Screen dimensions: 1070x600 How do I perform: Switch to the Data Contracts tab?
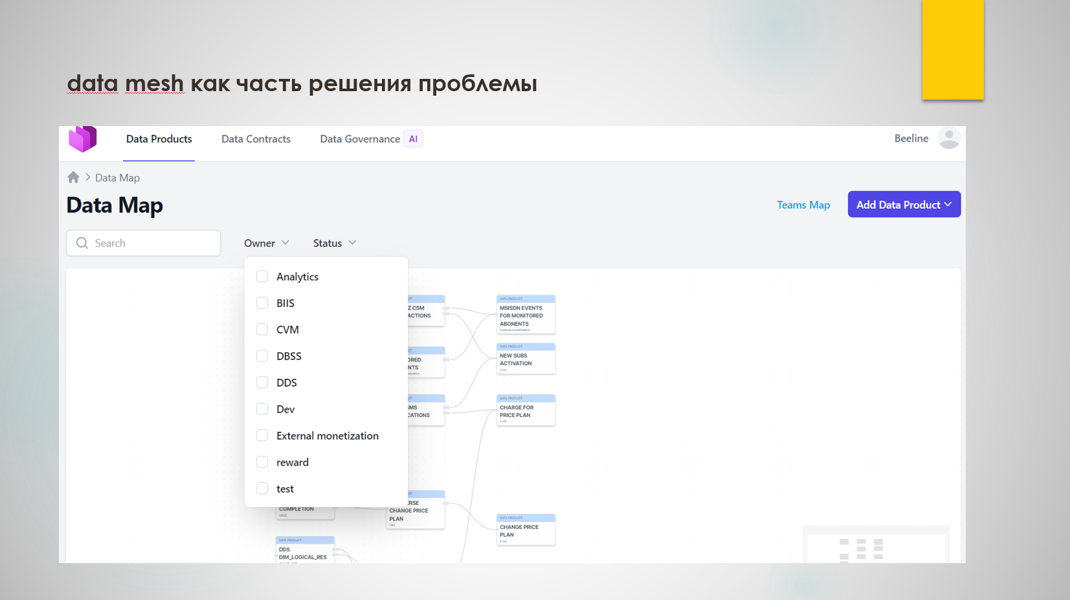256,139
